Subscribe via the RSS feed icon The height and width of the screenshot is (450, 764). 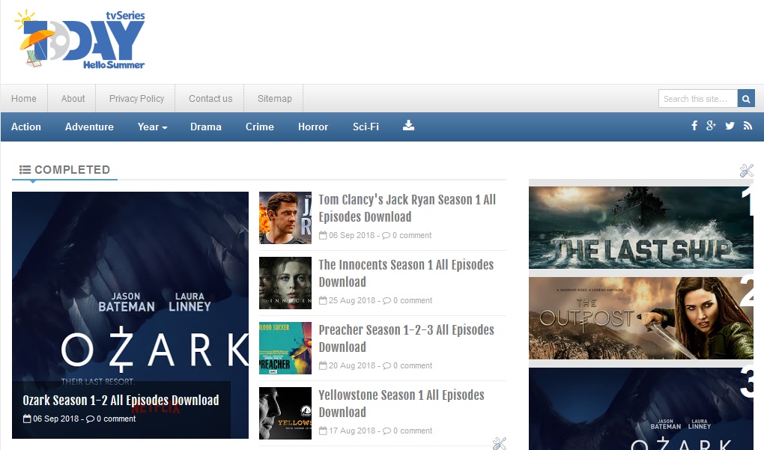(x=746, y=126)
